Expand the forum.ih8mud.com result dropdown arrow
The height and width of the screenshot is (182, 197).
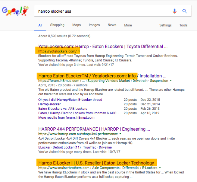[x=171, y=80]
